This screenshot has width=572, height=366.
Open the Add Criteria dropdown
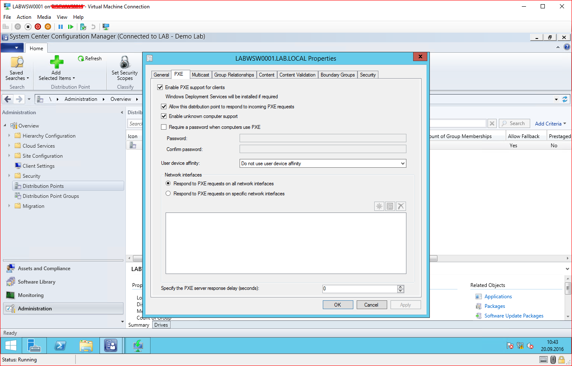click(x=550, y=123)
